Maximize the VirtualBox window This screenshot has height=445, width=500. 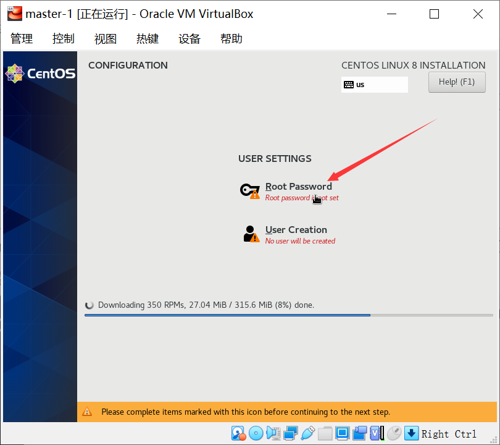435,14
